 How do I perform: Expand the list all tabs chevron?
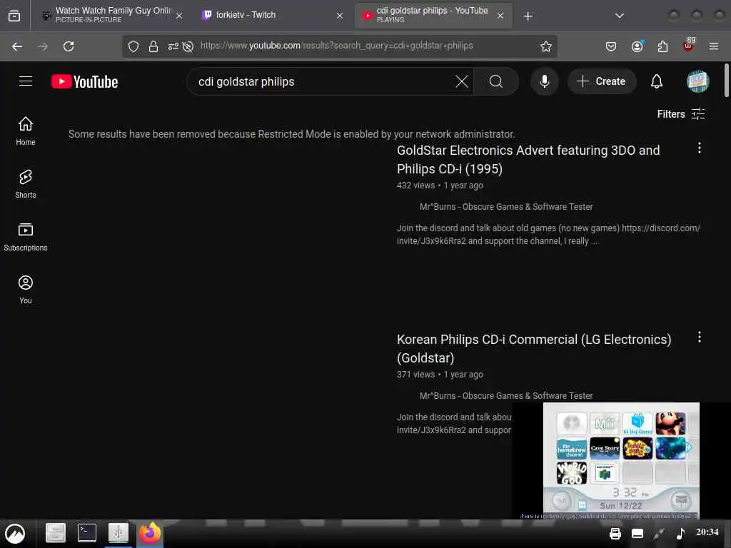[620, 16]
